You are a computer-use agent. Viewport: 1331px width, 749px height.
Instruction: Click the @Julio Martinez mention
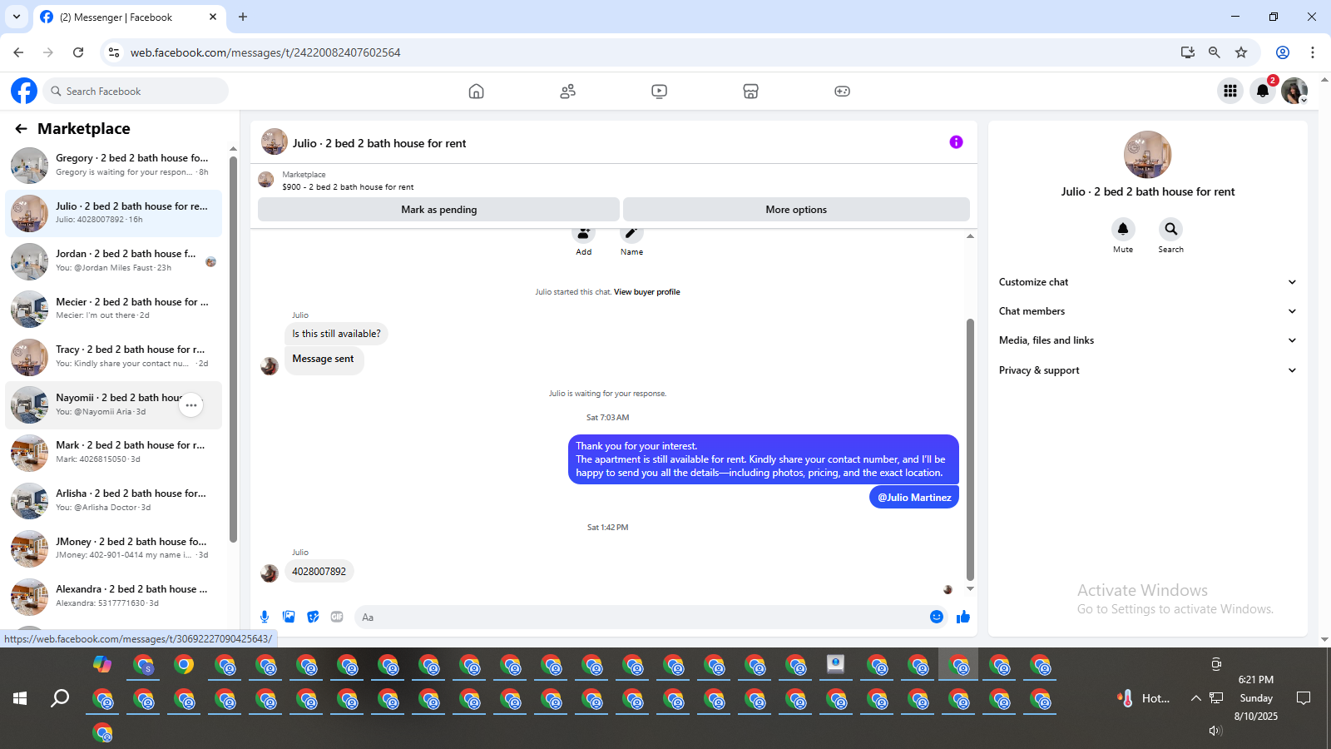914,498
